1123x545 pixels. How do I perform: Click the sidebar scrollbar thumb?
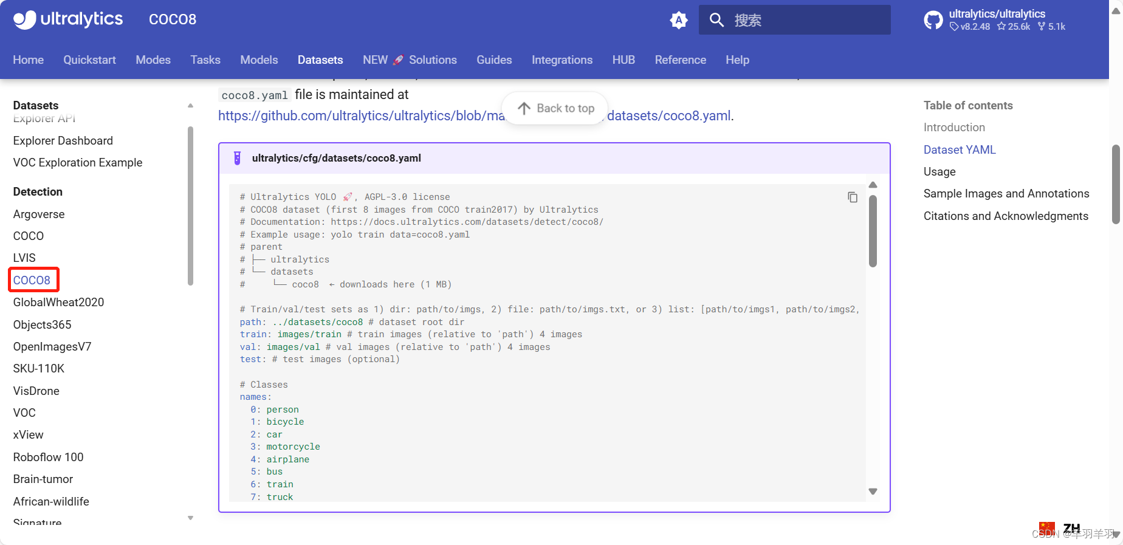pos(190,205)
